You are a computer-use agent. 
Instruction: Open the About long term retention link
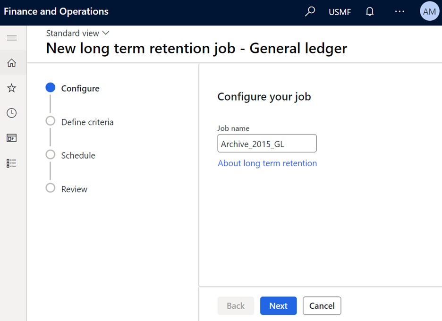click(267, 163)
